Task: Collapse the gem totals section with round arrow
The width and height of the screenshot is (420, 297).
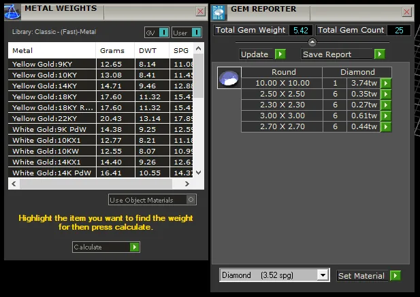Action: [312, 42]
